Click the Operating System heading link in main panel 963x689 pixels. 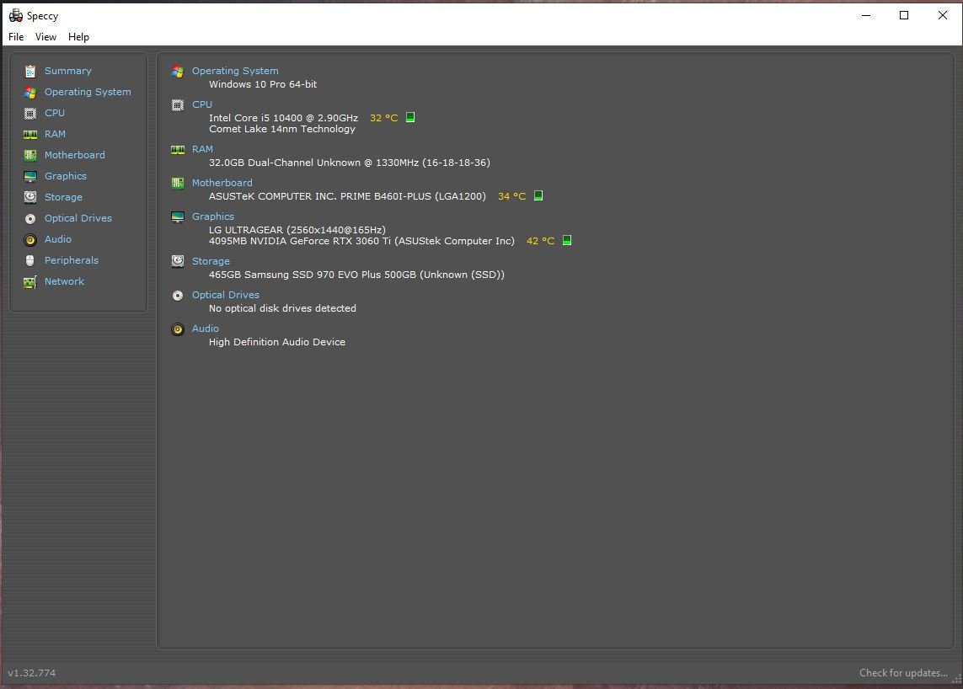235,71
